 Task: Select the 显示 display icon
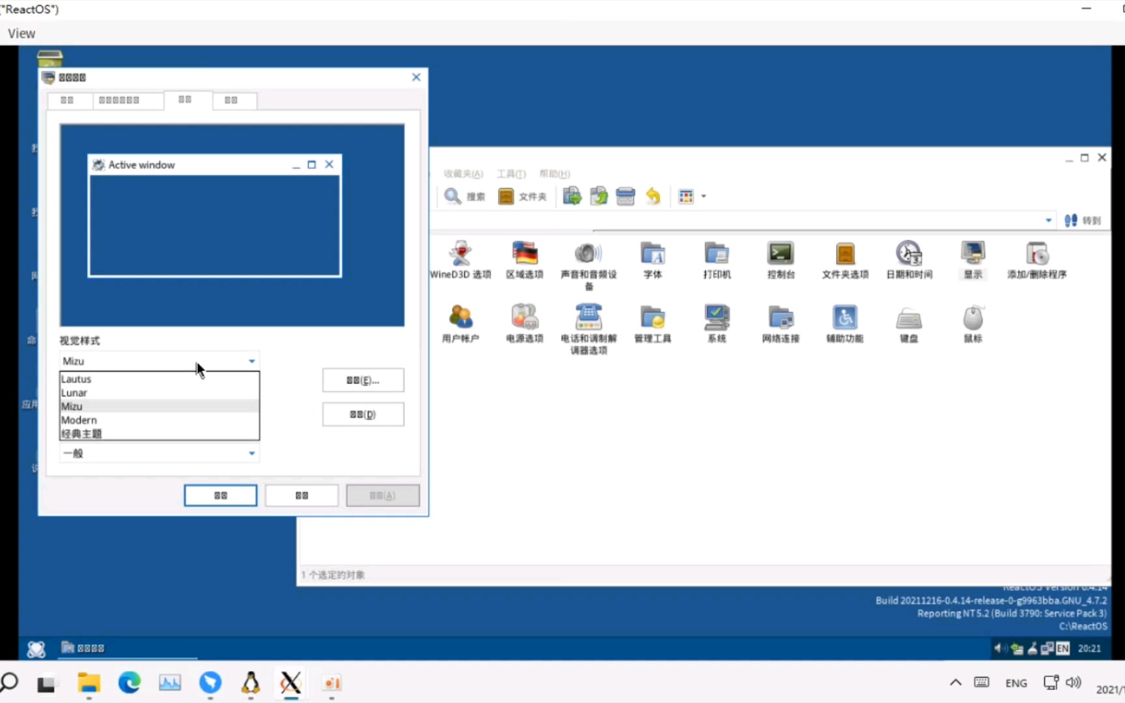(973, 260)
